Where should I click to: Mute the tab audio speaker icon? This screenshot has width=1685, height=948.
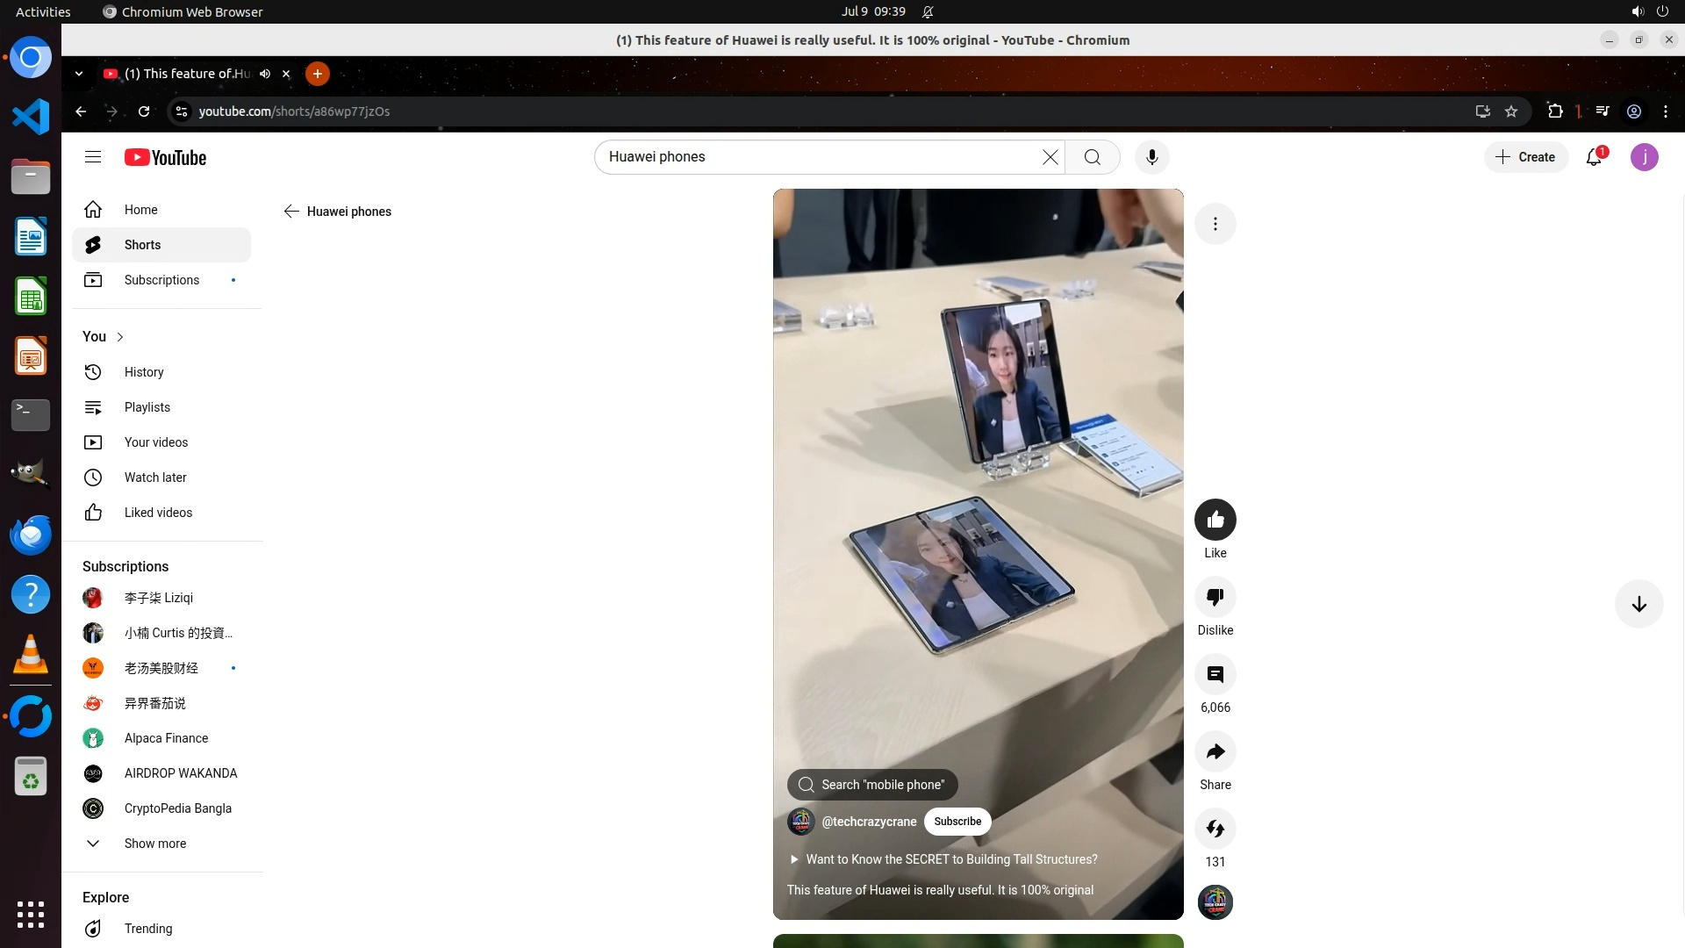265,74
